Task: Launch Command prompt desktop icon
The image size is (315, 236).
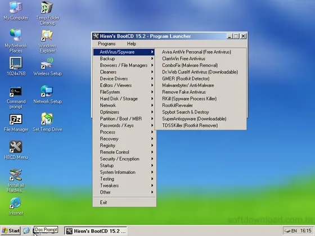Action: (16, 97)
